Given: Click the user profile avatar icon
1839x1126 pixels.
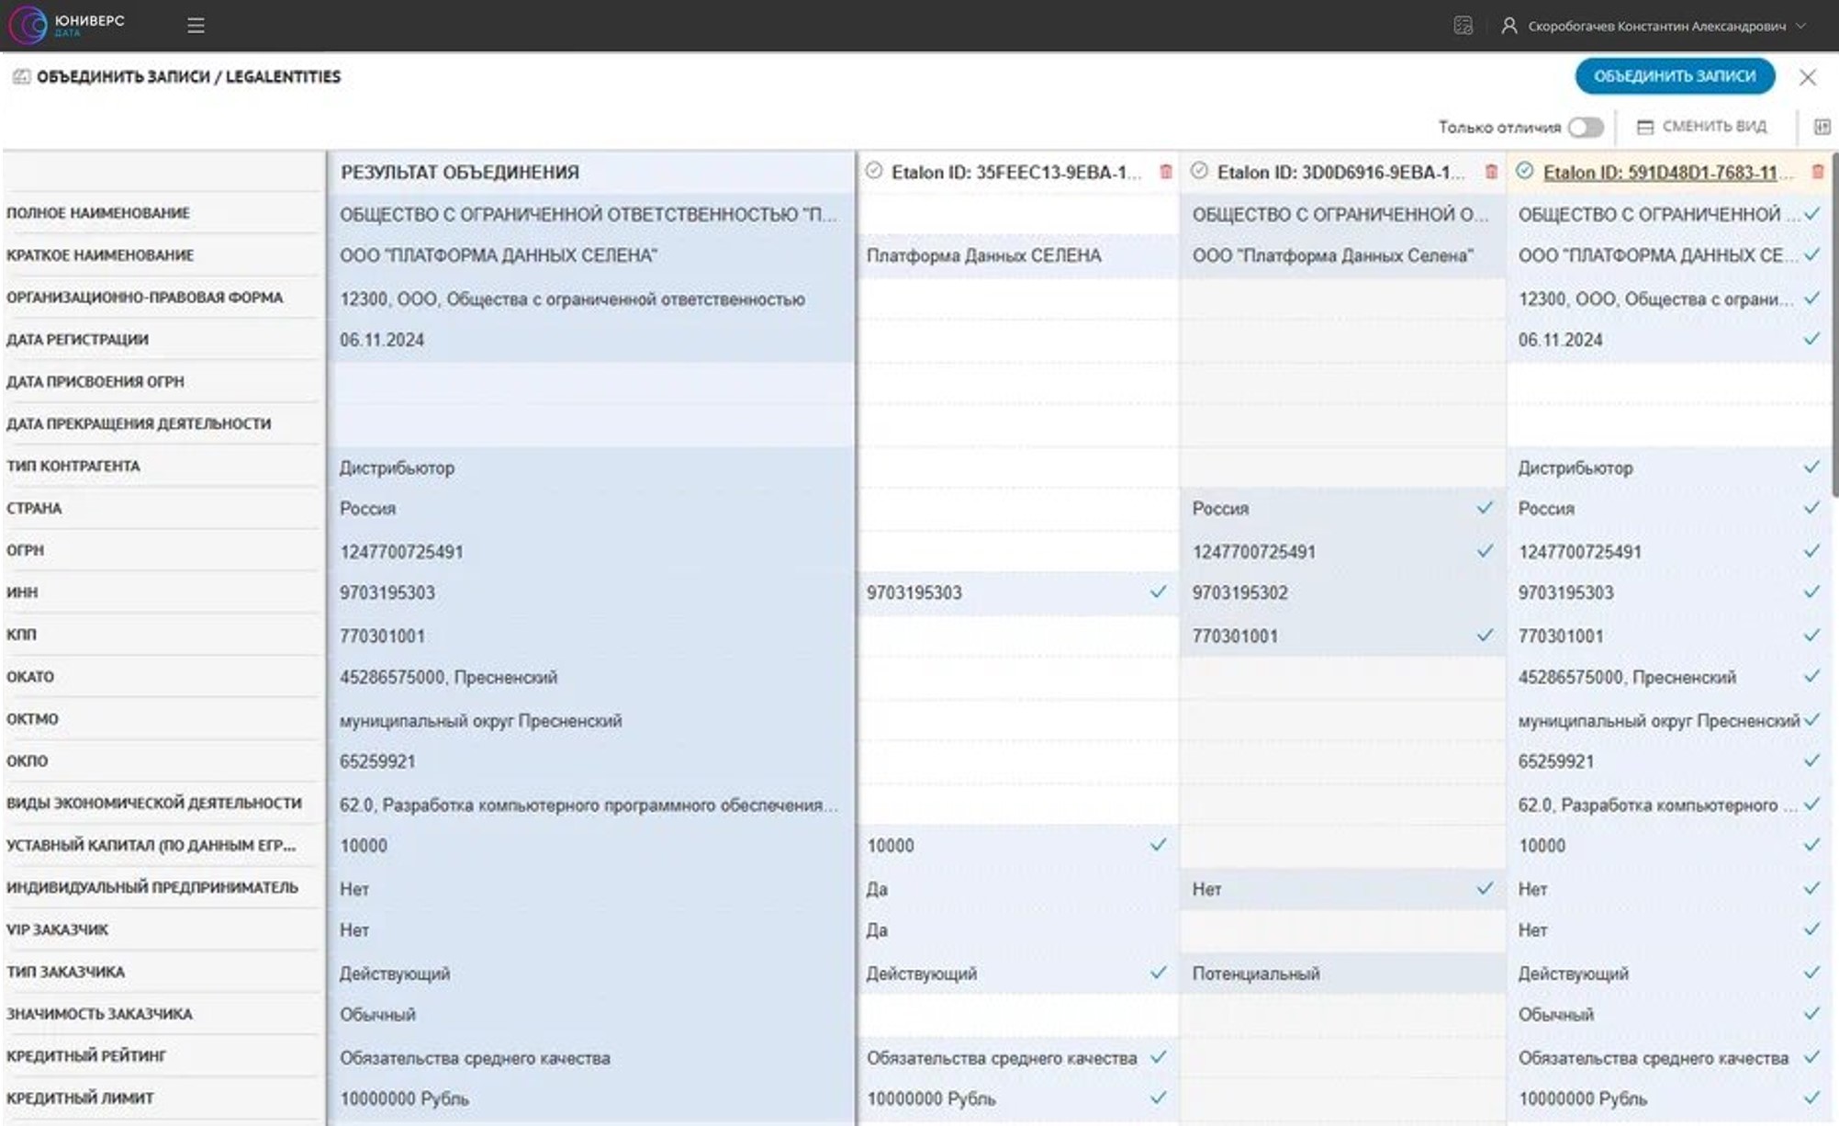Looking at the screenshot, I should click(x=1508, y=26).
